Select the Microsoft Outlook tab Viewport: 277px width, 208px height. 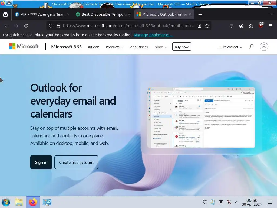[x=164, y=14]
